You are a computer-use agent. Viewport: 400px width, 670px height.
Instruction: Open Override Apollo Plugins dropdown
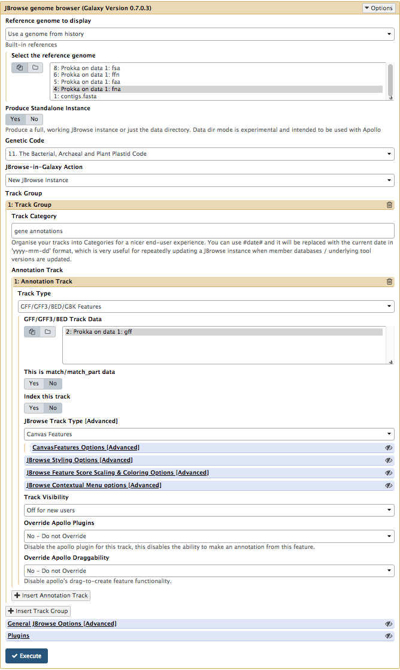click(x=209, y=536)
